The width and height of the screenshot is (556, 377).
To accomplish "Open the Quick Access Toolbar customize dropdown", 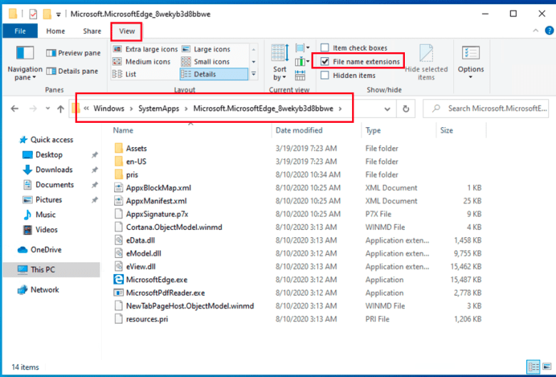I will click(x=58, y=14).
